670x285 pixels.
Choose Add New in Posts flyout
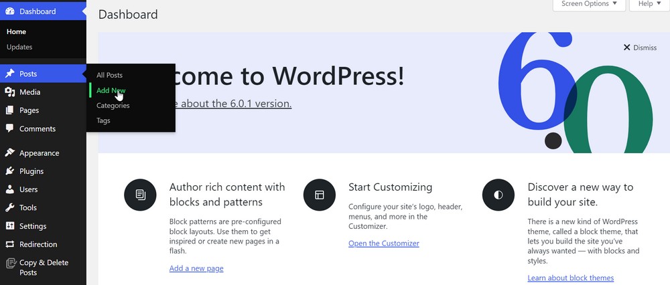pyautogui.click(x=111, y=90)
